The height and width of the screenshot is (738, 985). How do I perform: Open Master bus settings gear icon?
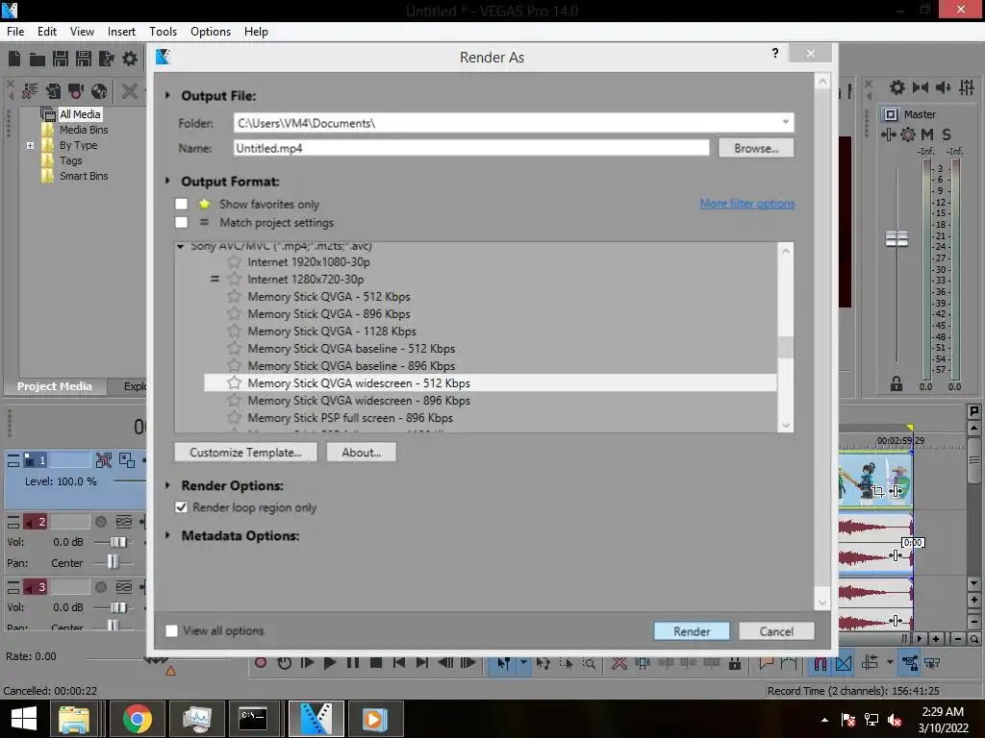tap(908, 134)
